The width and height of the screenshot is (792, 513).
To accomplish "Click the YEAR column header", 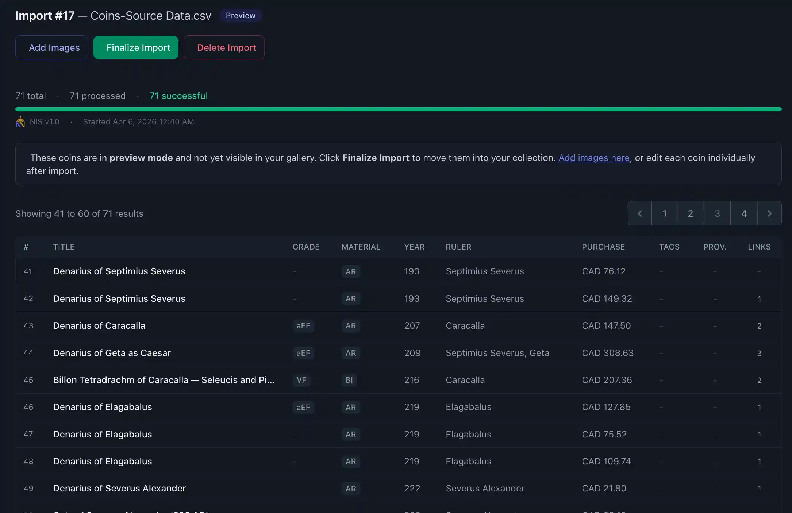I will (x=414, y=247).
